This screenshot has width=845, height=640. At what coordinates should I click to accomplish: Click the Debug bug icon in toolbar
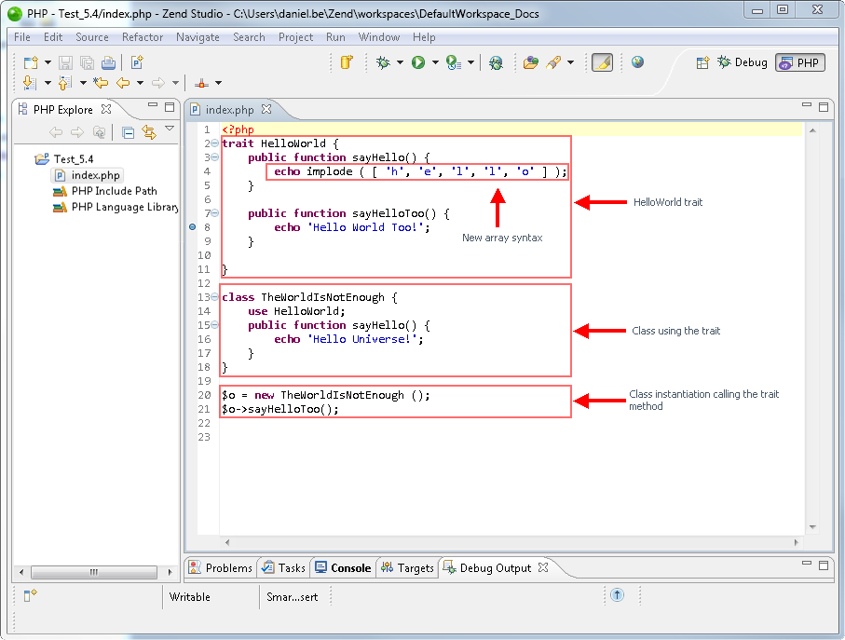383,62
